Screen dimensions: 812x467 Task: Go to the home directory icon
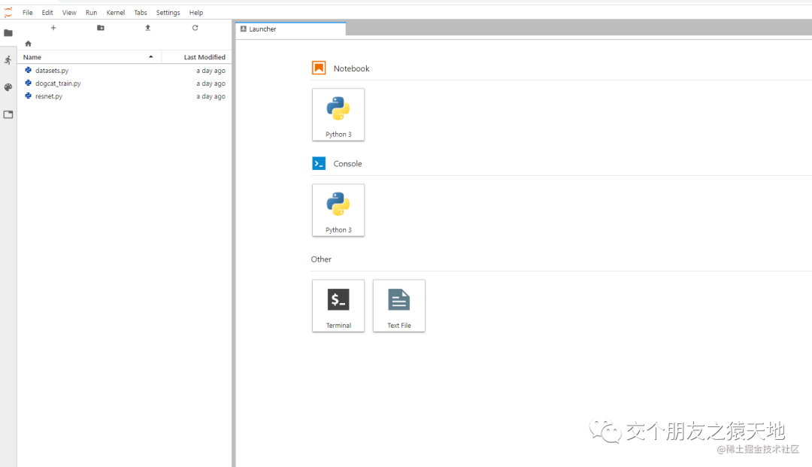click(x=29, y=44)
